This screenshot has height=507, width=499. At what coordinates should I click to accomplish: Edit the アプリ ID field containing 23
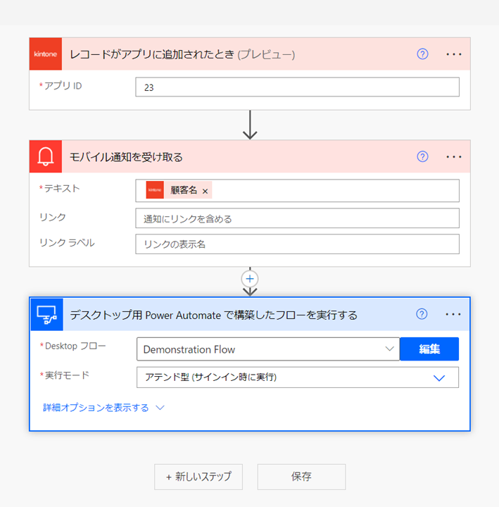click(x=297, y=87)
